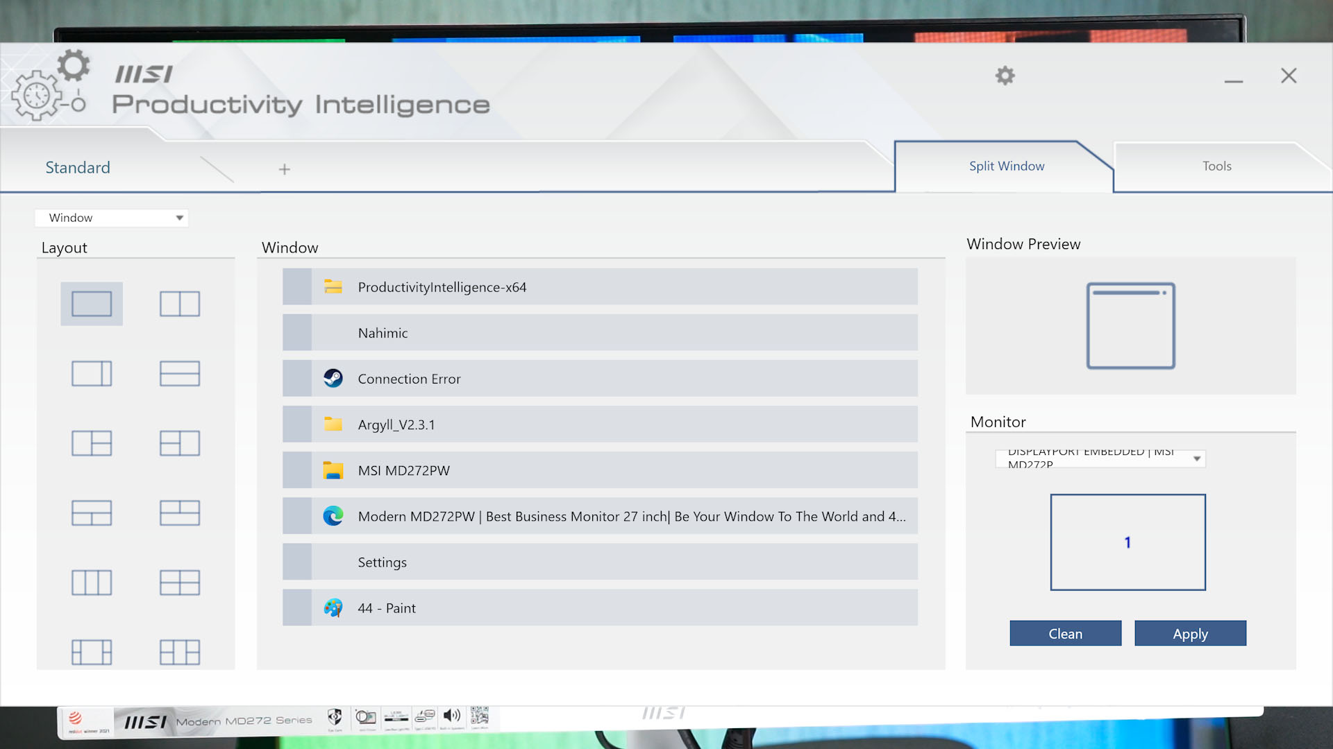Choose the two equal columns layout

coord(180,304)
